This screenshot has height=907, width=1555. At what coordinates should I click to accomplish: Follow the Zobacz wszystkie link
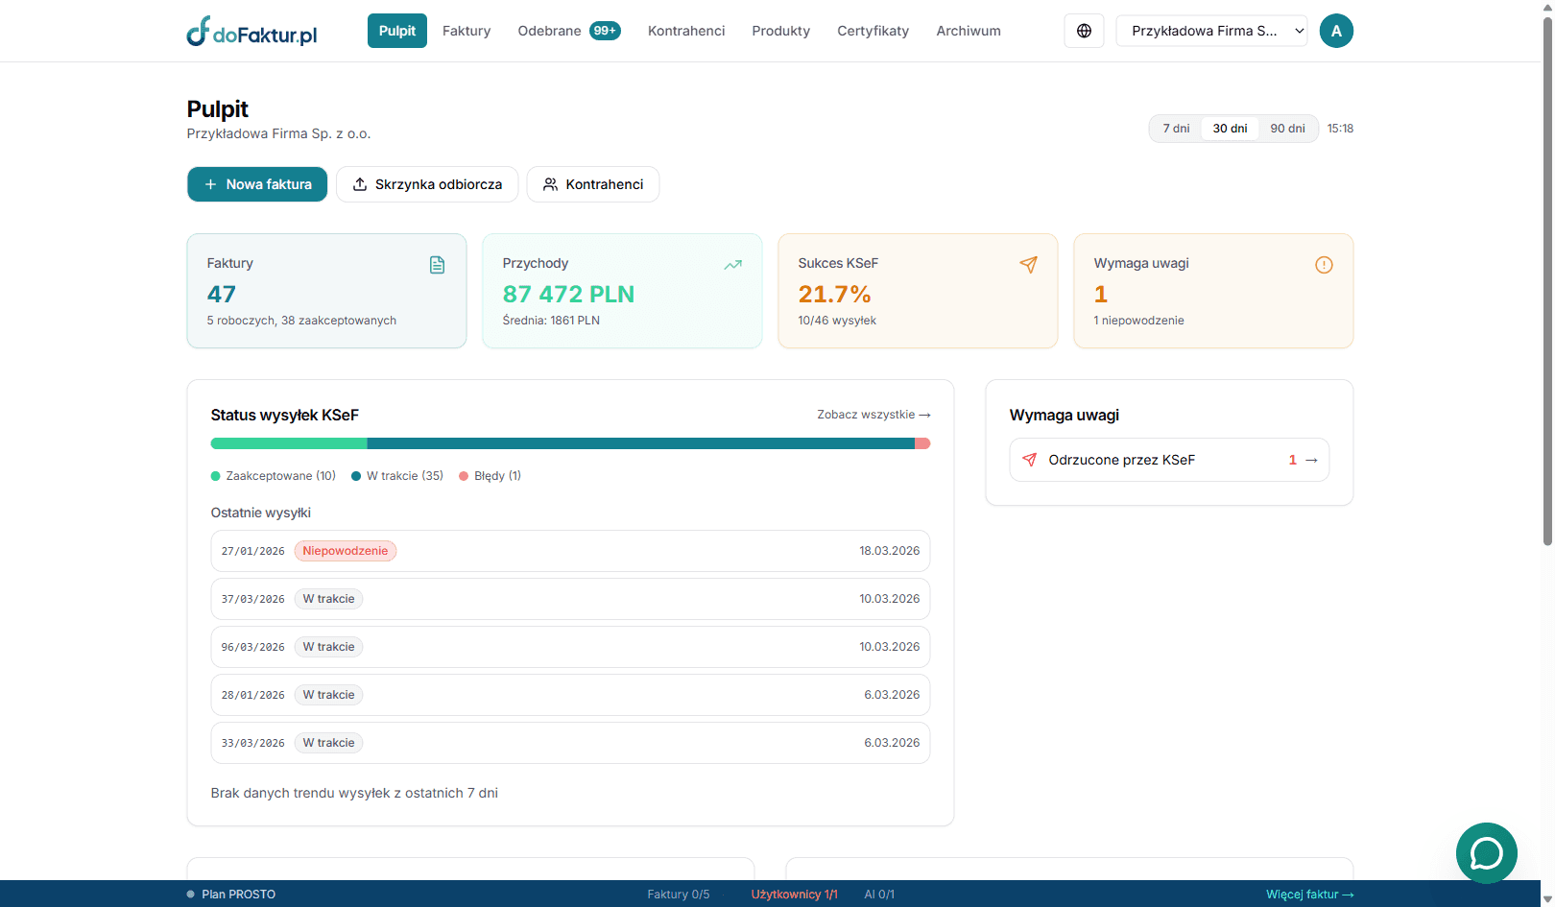pos(873,415)
